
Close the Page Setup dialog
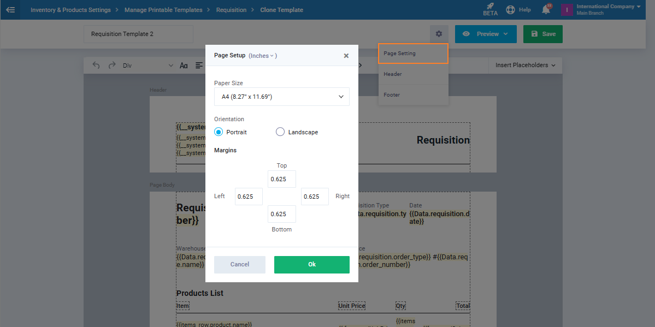point(346,56)
